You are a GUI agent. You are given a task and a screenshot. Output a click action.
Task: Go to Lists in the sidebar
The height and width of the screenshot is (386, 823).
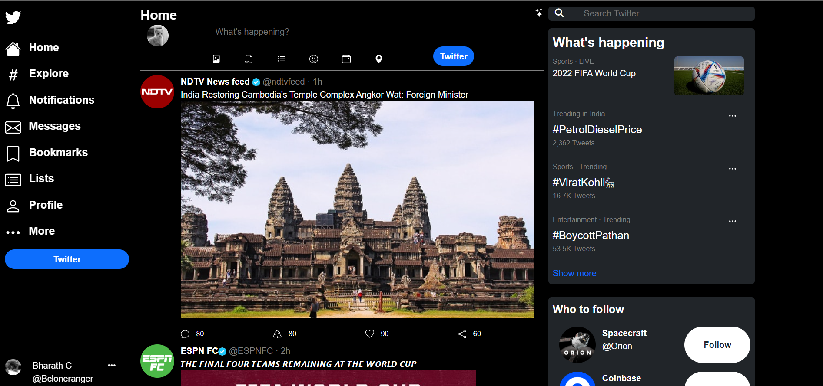[41, 178]
